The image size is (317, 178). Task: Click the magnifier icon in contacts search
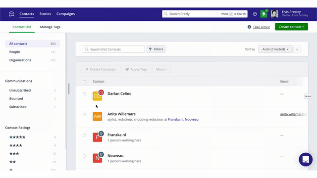tap(87, 49)
